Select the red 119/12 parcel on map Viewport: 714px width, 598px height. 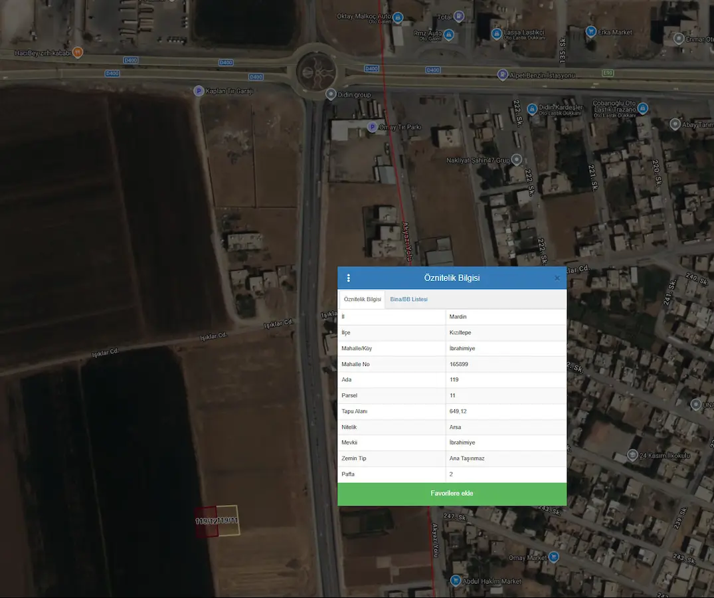tap(207, 522)
